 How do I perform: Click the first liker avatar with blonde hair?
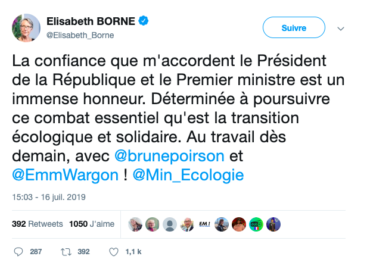136,224
